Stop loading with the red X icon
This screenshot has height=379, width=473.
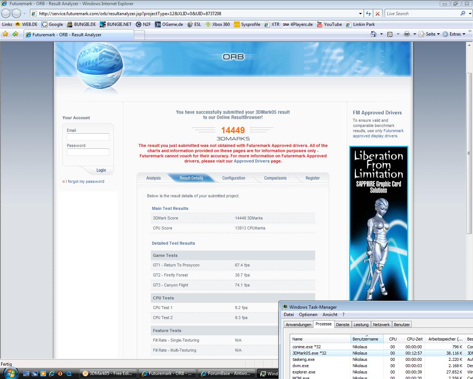click(x=377, y=14)
